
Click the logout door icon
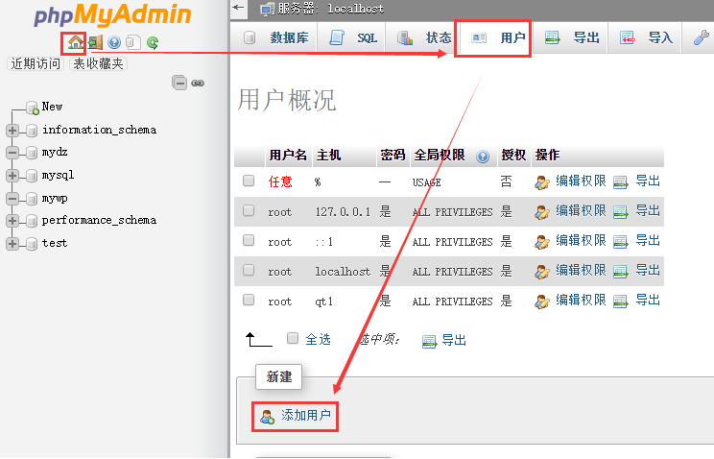pos(95,42)
